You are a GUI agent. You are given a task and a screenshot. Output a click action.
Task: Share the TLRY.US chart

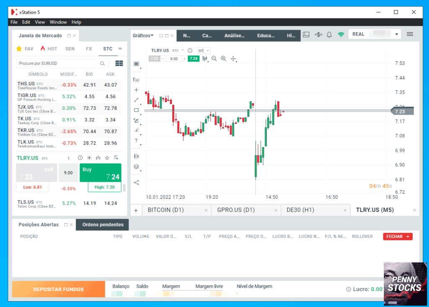[136, 182]
